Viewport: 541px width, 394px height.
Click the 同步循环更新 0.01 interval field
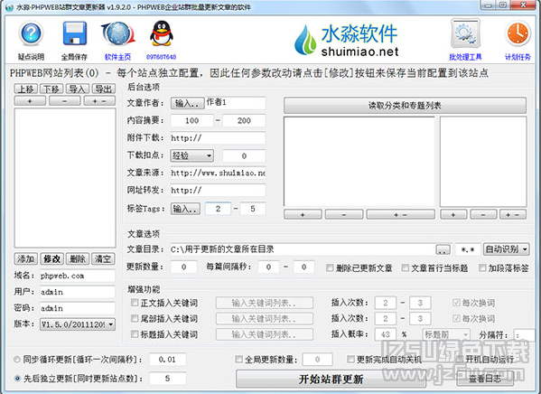pos(167,360)
